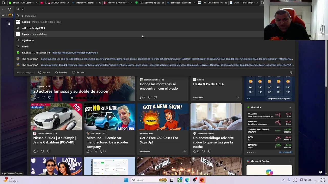
Task: Open the help question mark icon
Action: pos(320,172)
